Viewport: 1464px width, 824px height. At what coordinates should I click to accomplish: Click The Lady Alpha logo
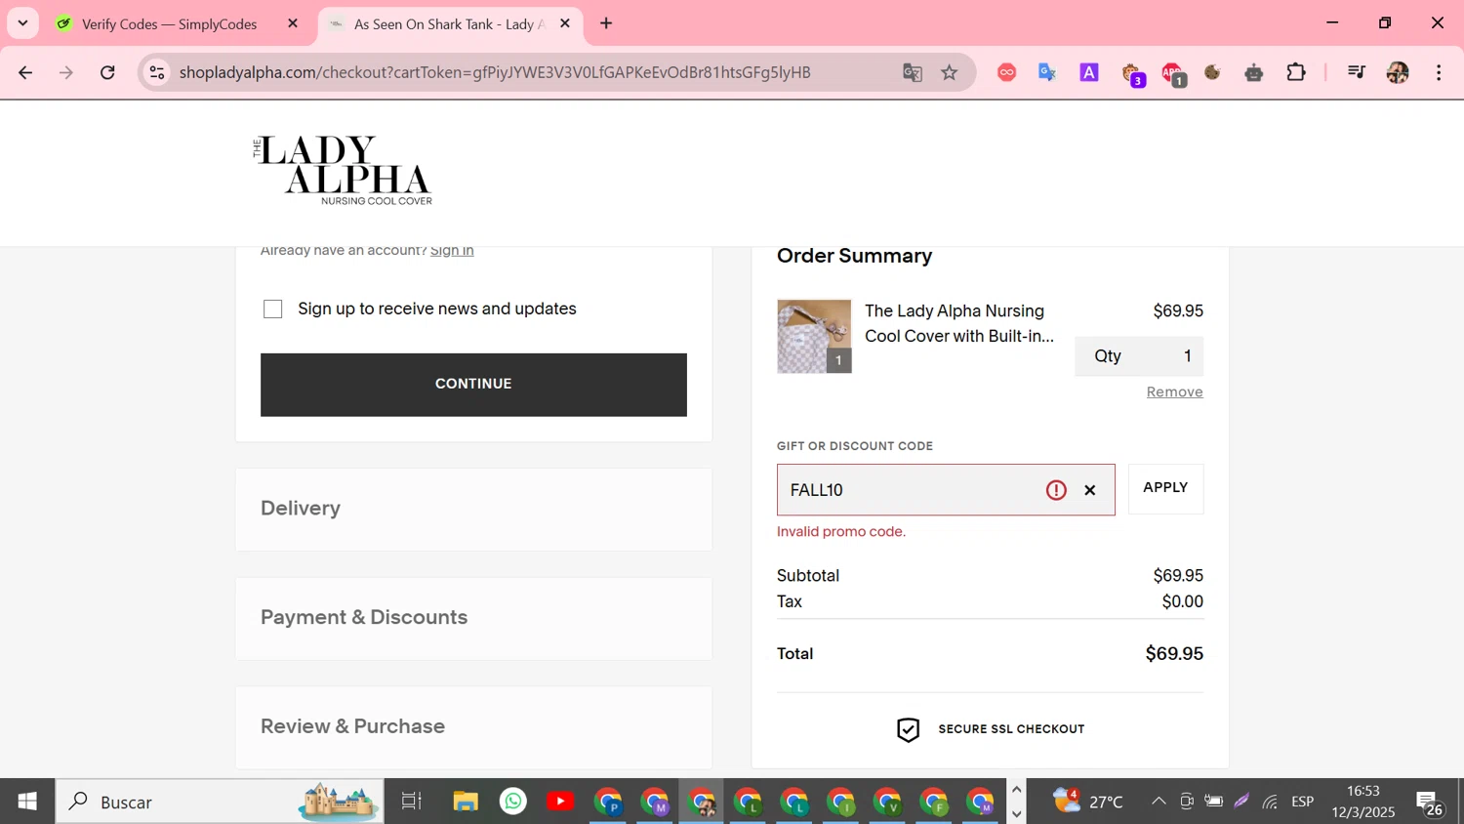coord(343,171)
